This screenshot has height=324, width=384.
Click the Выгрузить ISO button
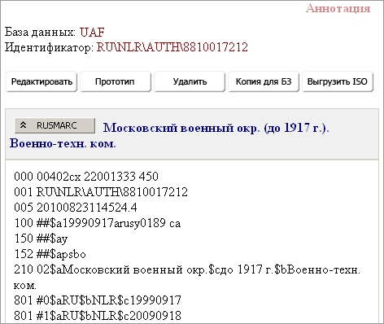[x=338, y=81]
